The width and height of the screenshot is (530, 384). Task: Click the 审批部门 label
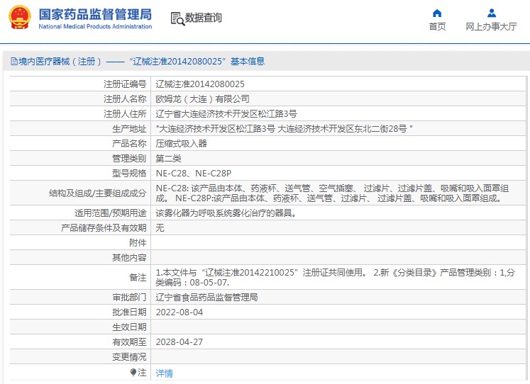(x=129, y=298)
